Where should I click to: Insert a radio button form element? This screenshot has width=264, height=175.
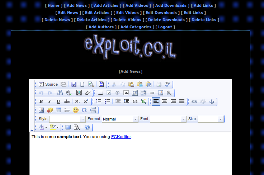click(x=117, y=93)
